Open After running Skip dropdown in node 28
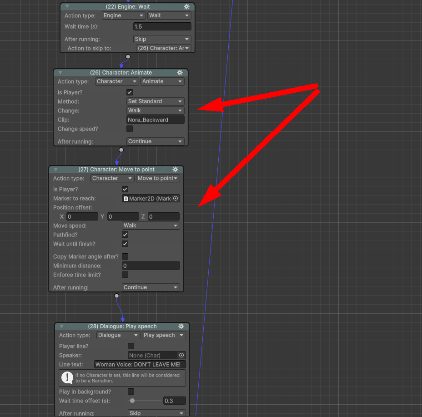Image resolution: width=422 pixels, height=417 pixels. [x=156, y=413]
